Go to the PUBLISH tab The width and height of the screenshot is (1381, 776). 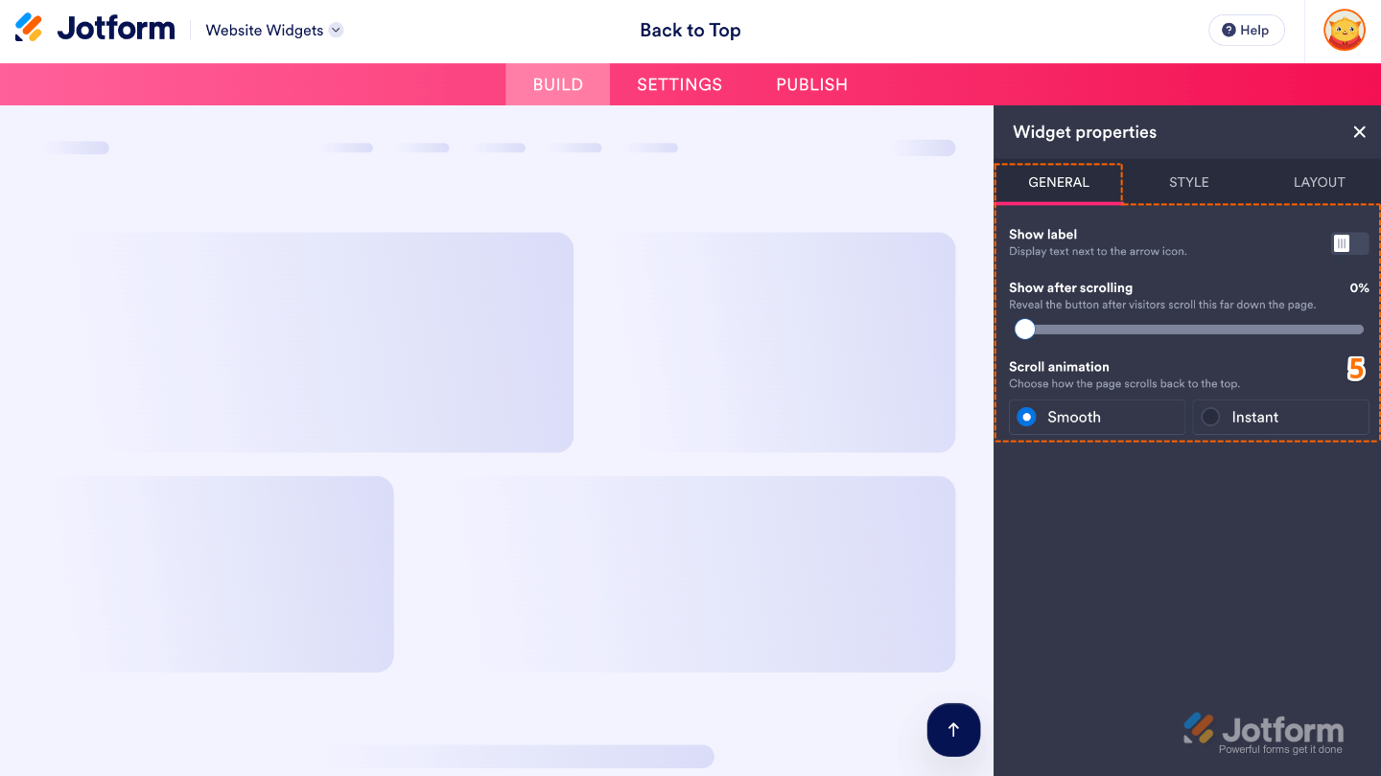(x=811, y=84)
